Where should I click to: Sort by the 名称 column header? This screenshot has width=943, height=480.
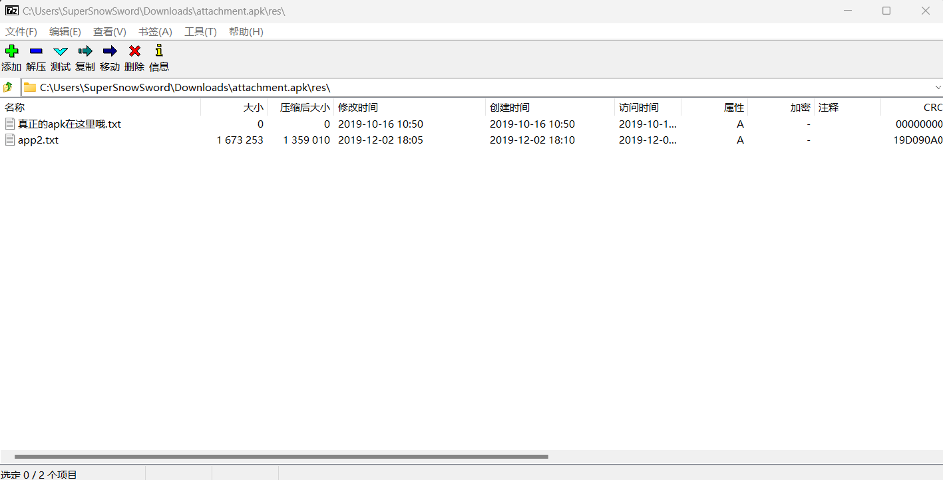(x=100, y=107)
